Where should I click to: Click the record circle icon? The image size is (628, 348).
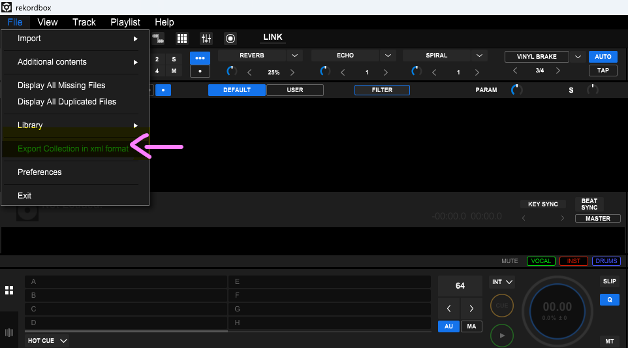tap(230, 39)
